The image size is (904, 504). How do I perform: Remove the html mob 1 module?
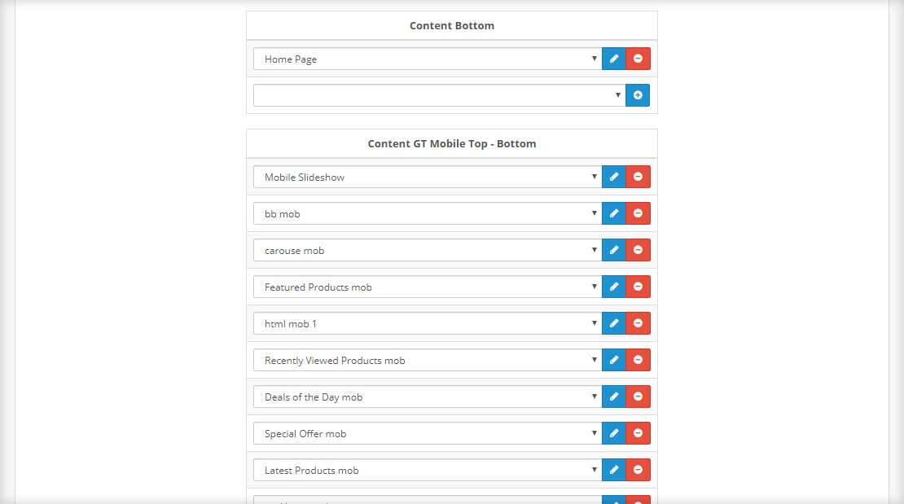[639, 323]
